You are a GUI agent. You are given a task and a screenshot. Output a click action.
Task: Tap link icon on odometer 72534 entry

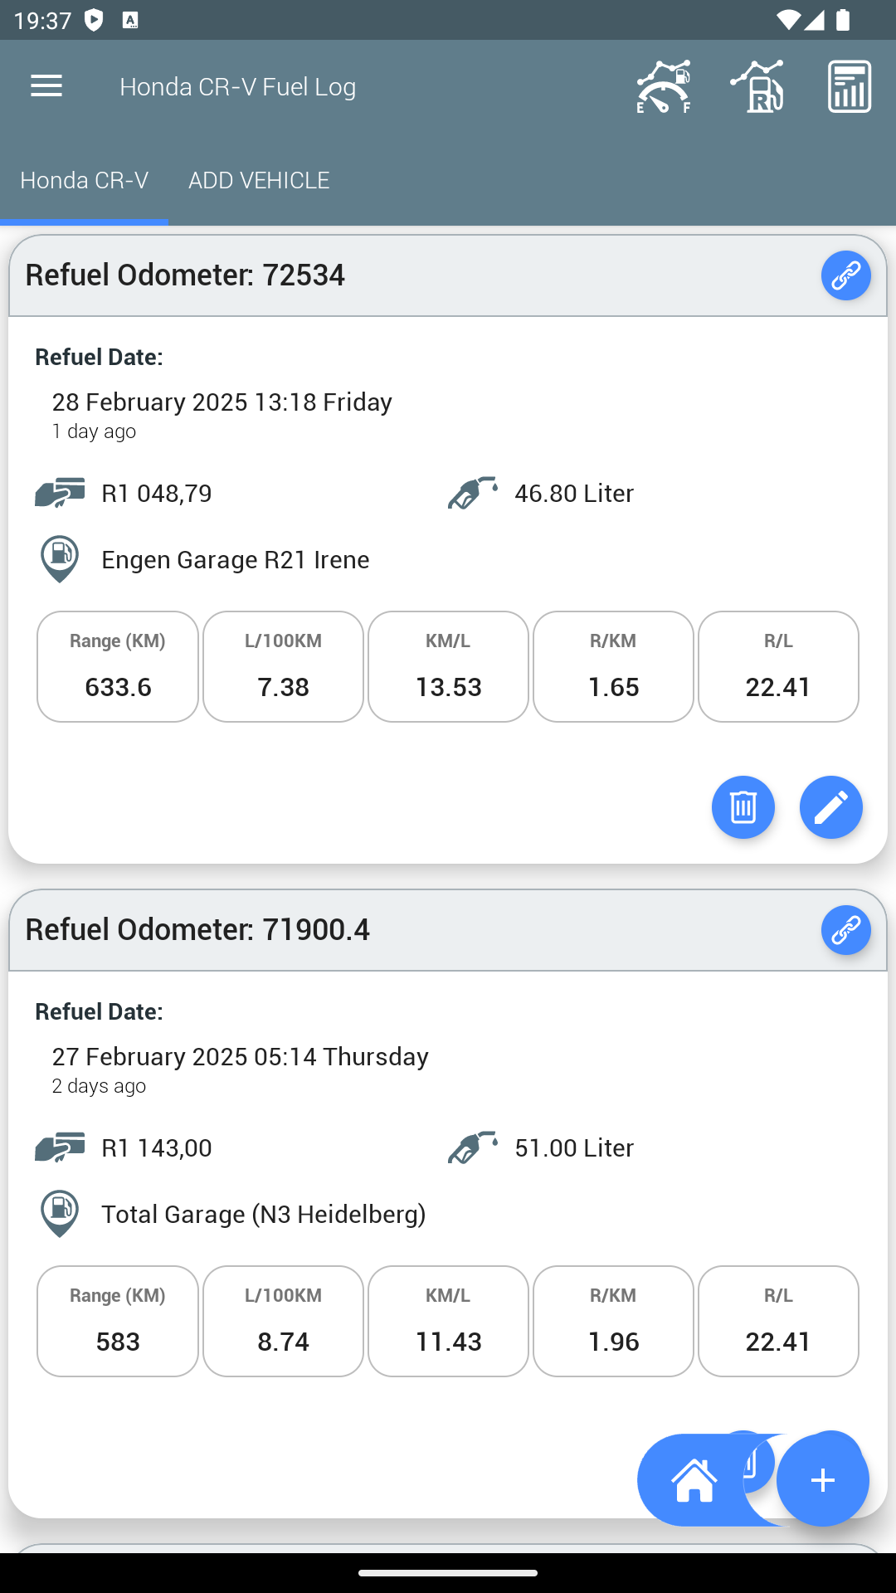846,275
